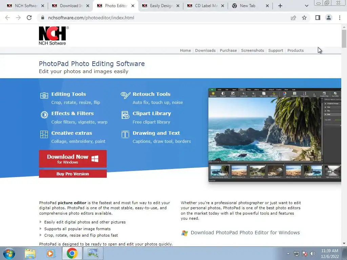The height and width of the screenshot is (260, 347).
Task: Click the Retouch Tools eye icon
Action: point(125,95)
